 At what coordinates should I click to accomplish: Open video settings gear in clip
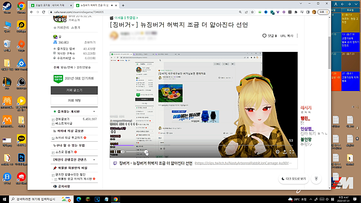(278, 152)
